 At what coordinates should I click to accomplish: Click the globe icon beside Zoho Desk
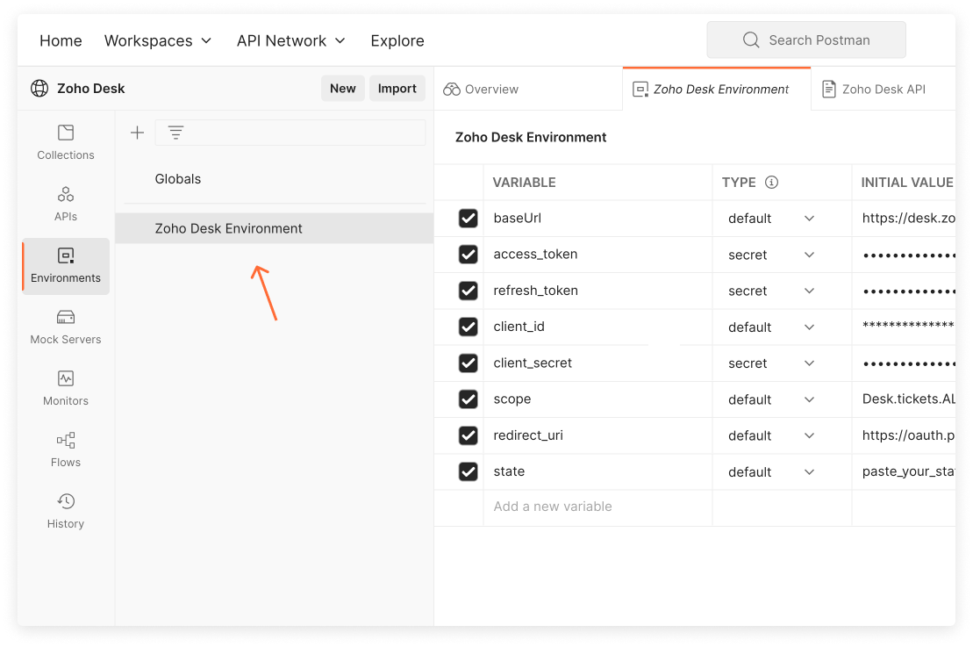[39, 88]
